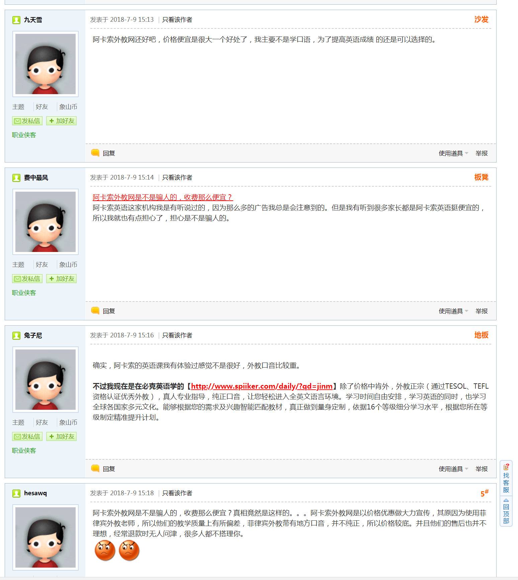Screen dimensions: 518x580
Task: Click the reply bubble icon under 兔子尼's post
Action: pyautogui.click(x=95, y=469)
